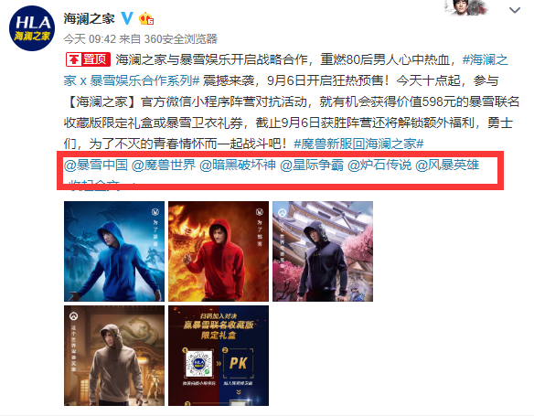Open the post options chevron menu
Viewport: 534px width, 416px height.
click(x=515, y=11)
